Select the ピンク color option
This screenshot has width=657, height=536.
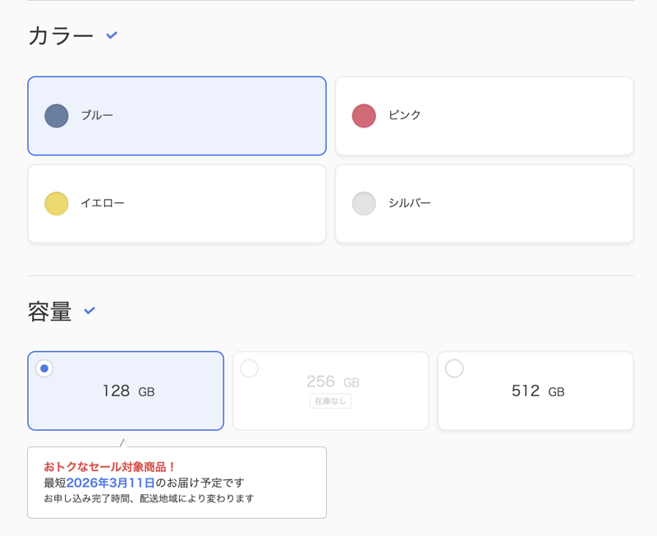(484, 116)
